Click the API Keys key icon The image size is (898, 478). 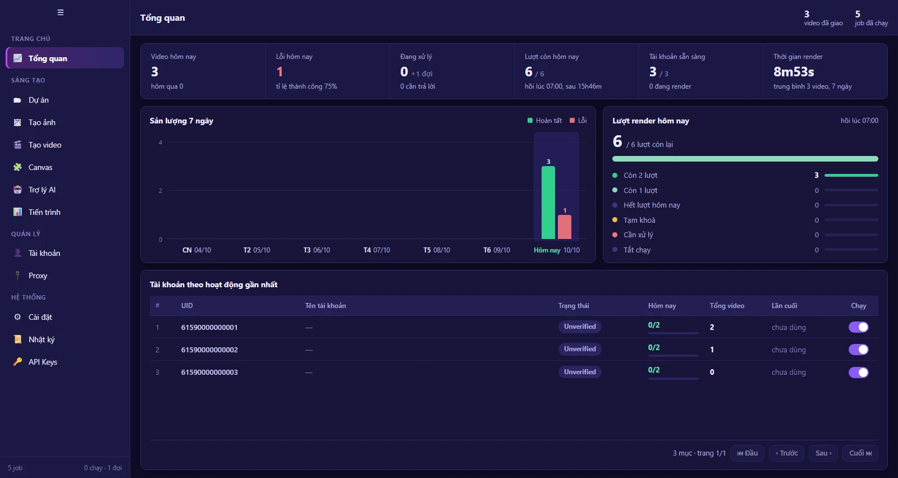click(17, 362)
